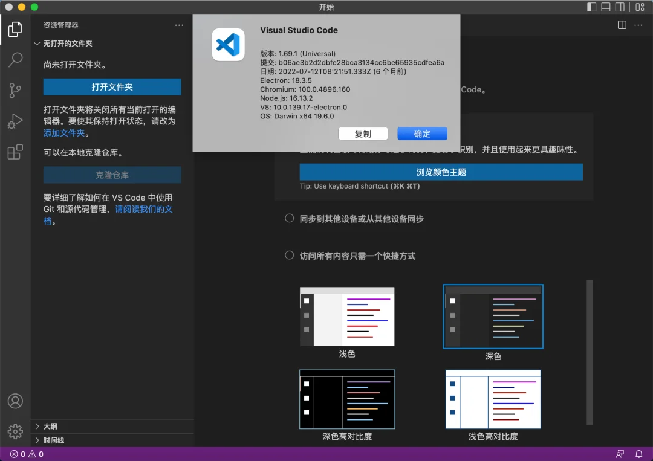Click Visual Studio Code logo in dialog
The width and height of the screenshot is (653, 461).
click(228, 45)
